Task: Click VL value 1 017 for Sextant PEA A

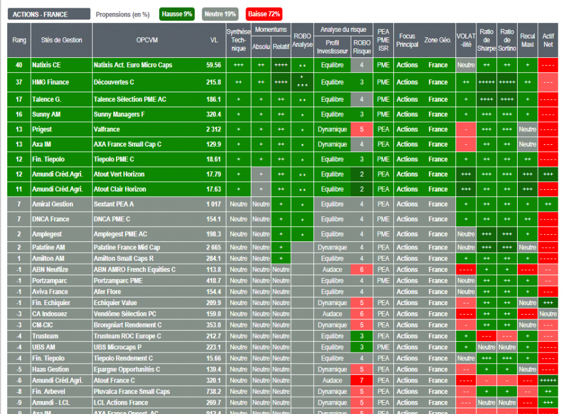Action: 214,204
